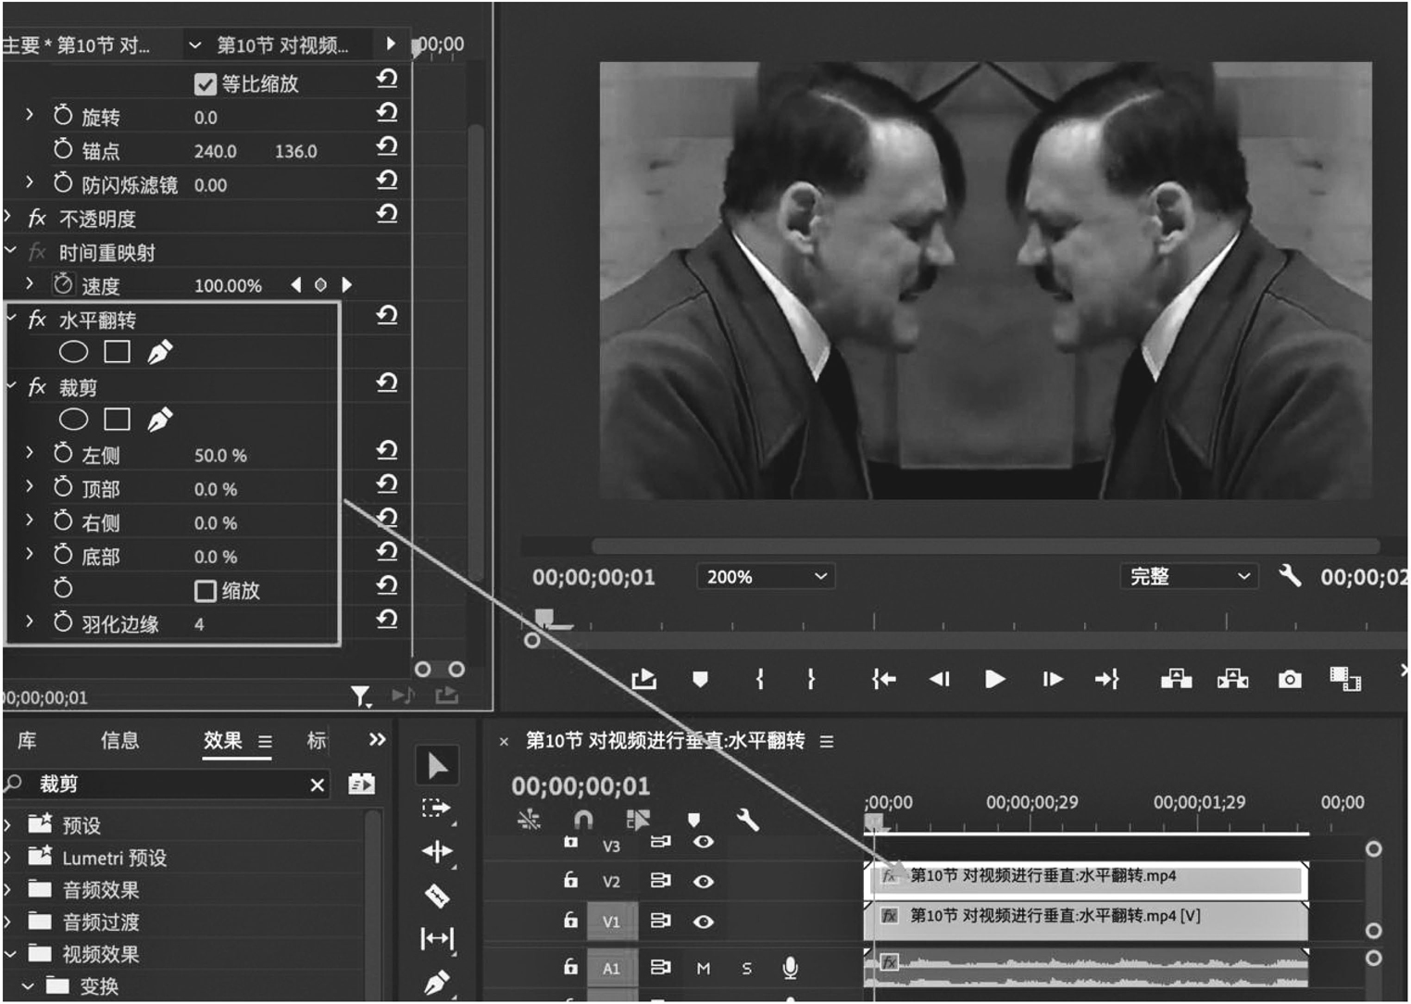The width and height of the screenshot is (1411, 1004).
Task: Switch to the 信息 tab
Action: (x=119, y=740)
